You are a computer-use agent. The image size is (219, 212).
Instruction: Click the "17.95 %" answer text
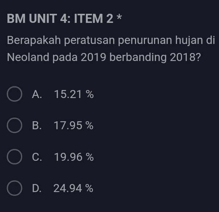(x=74, y=126)
